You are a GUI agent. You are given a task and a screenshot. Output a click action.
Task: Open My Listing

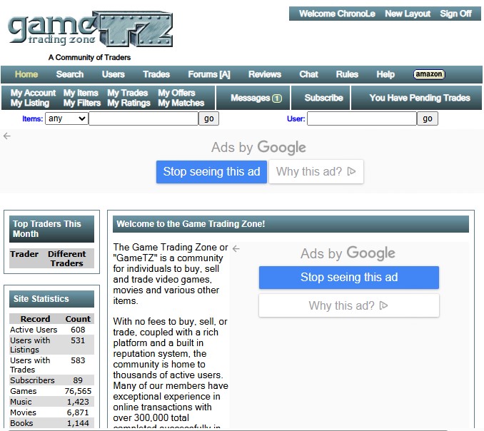[x=30, y=103]
